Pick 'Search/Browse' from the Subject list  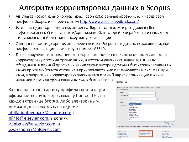(133, 108)
